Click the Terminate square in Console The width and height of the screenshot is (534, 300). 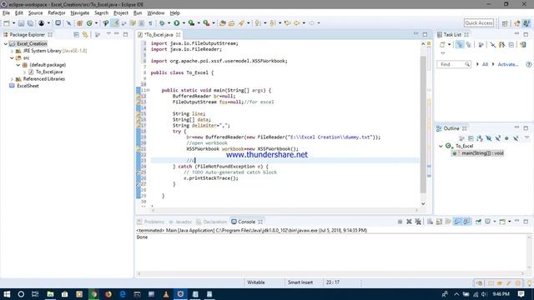point(400,222)
